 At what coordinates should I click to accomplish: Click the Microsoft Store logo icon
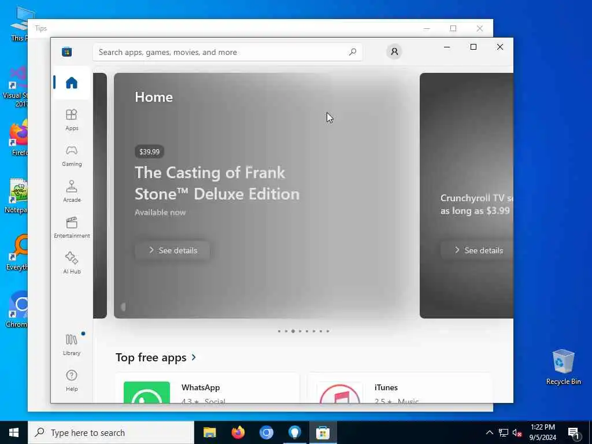tap(67, 51)
